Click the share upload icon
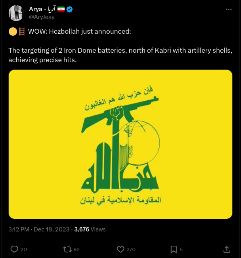Image resolution: width=241 pixels, height=258 pixels. (227, 249)
